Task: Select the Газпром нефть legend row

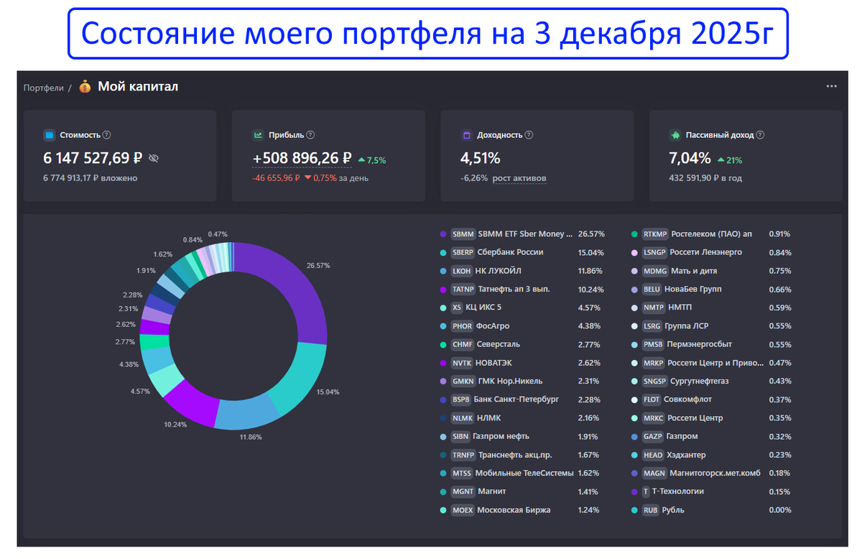Action: [522, 436]
